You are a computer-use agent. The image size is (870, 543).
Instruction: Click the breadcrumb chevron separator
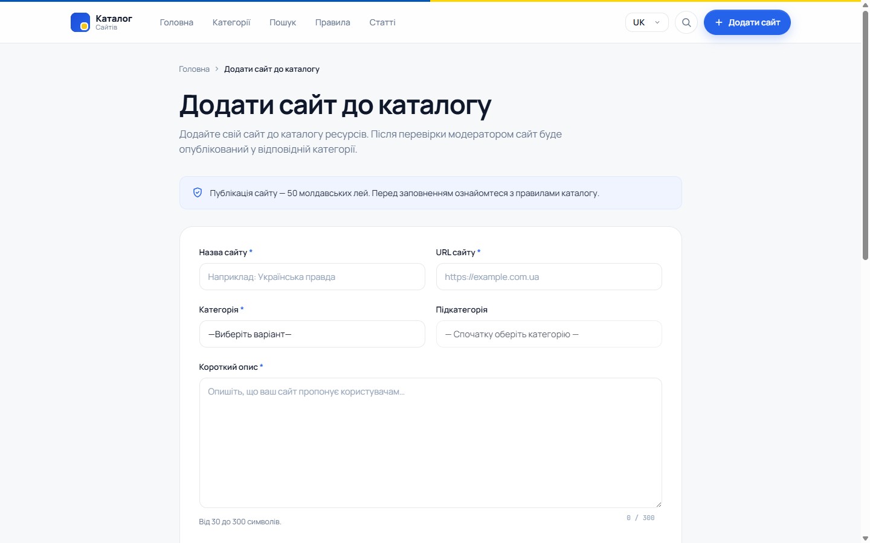pyautogui.click(x=217, y=69)
